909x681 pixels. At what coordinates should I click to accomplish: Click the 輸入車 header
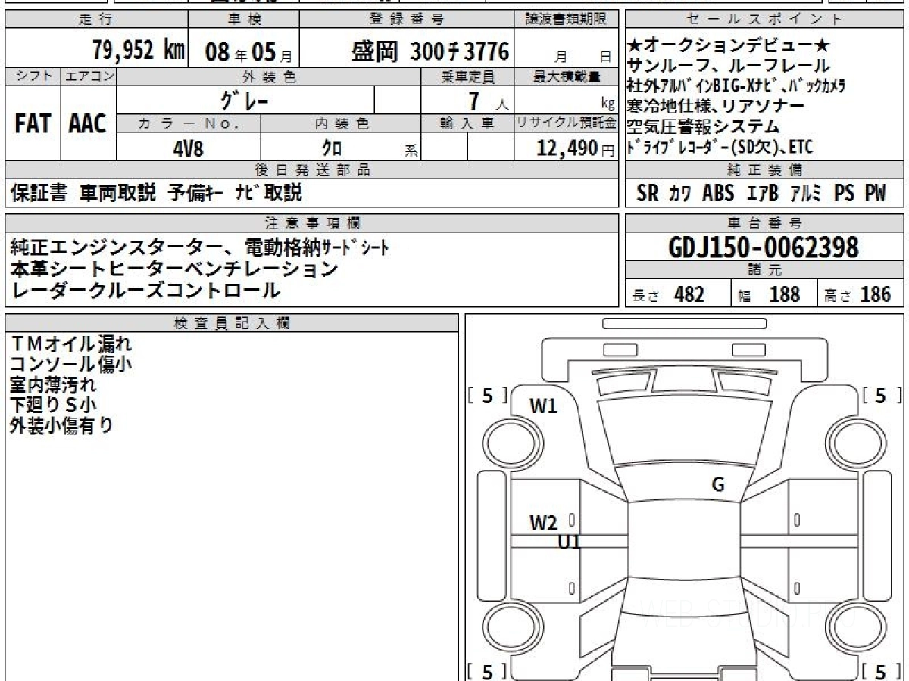click(x=468, y=123)
